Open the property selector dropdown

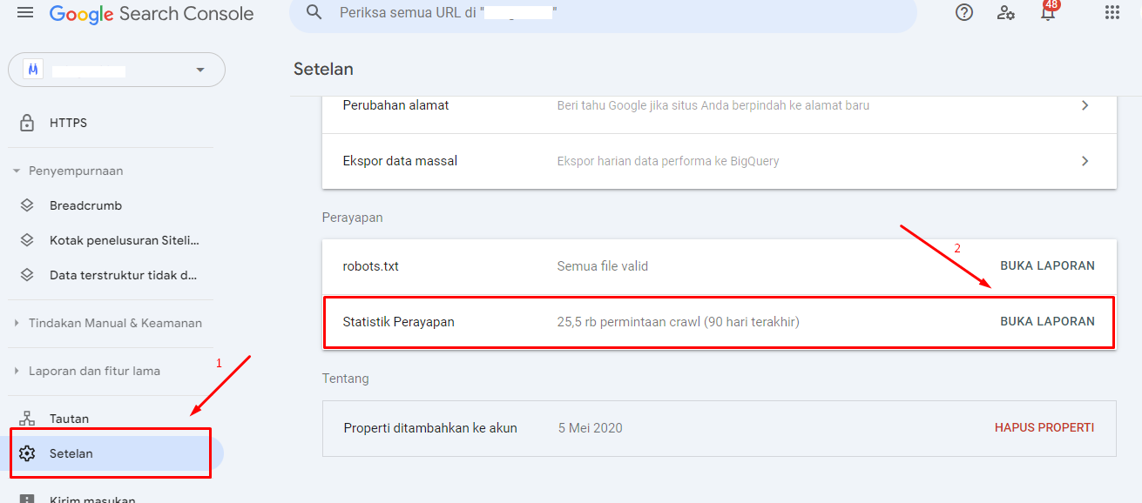(x=117, y=70)
